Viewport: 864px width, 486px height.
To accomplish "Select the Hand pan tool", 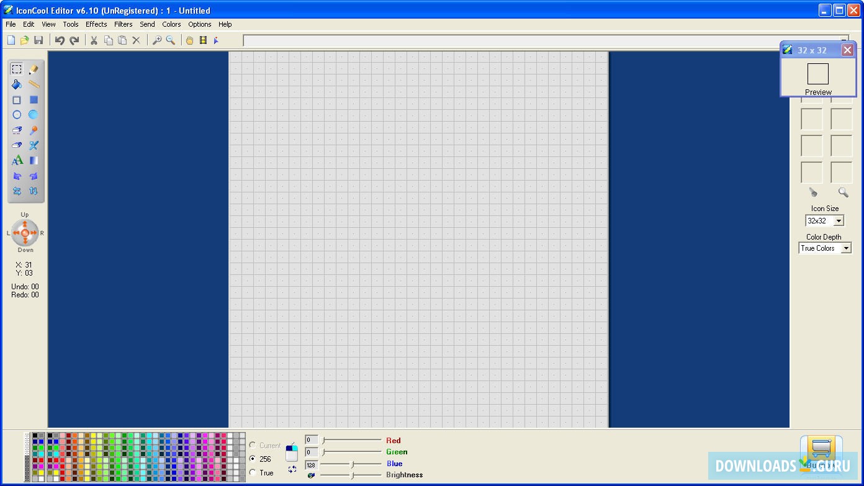I will (189, 40).
